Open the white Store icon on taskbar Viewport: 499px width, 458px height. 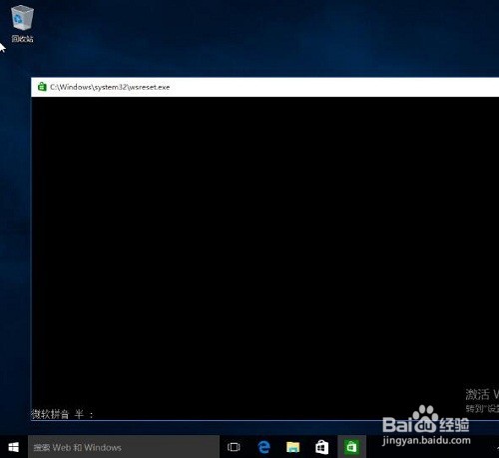click(322, 447)
